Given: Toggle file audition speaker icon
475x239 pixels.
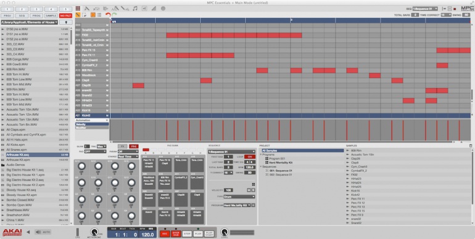Looking at the screenshot, I should [x=38, y=232].
